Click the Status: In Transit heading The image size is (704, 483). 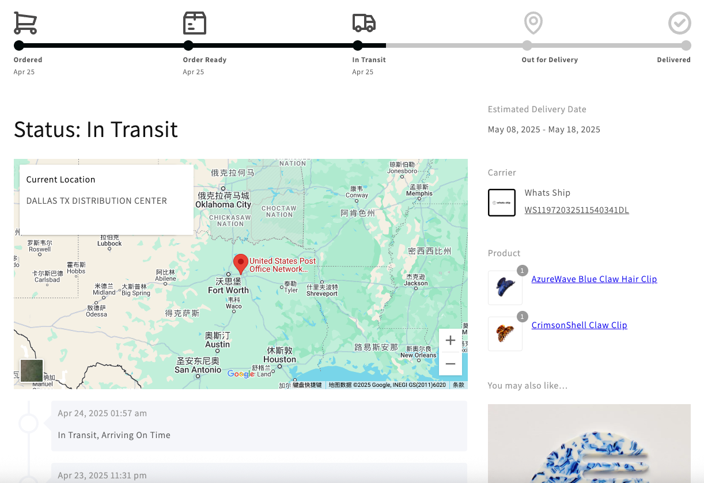96,129
